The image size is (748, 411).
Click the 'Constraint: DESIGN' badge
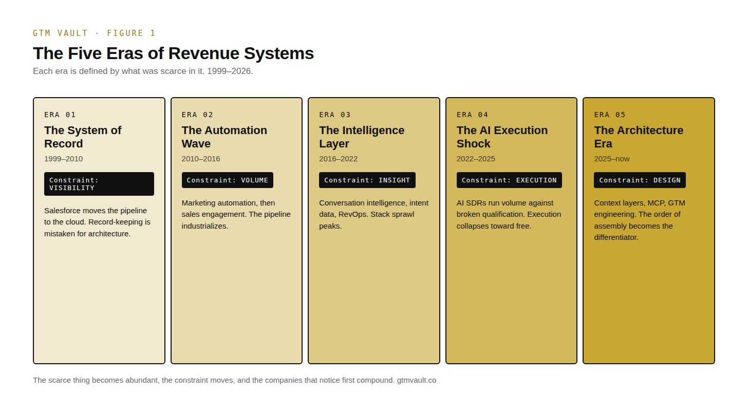pyautogui.click(x=640, y=180)
